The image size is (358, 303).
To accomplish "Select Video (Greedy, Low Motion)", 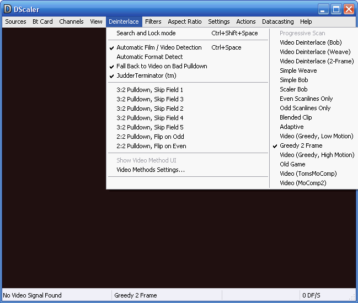I will [x=314, y=136].
